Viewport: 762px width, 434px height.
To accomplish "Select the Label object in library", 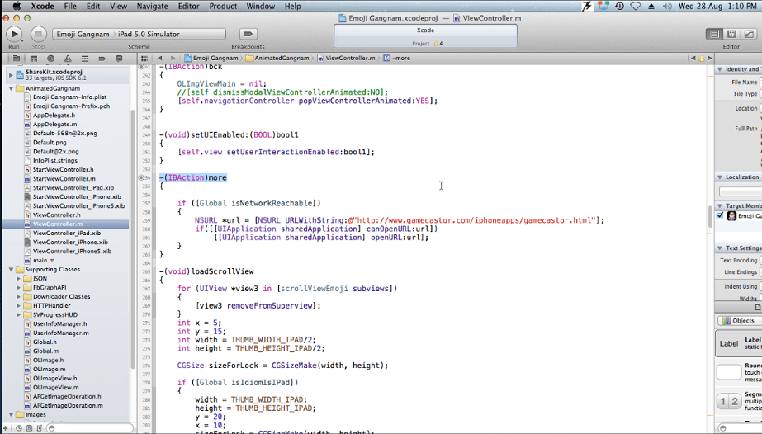I will (x=738, y=343).
